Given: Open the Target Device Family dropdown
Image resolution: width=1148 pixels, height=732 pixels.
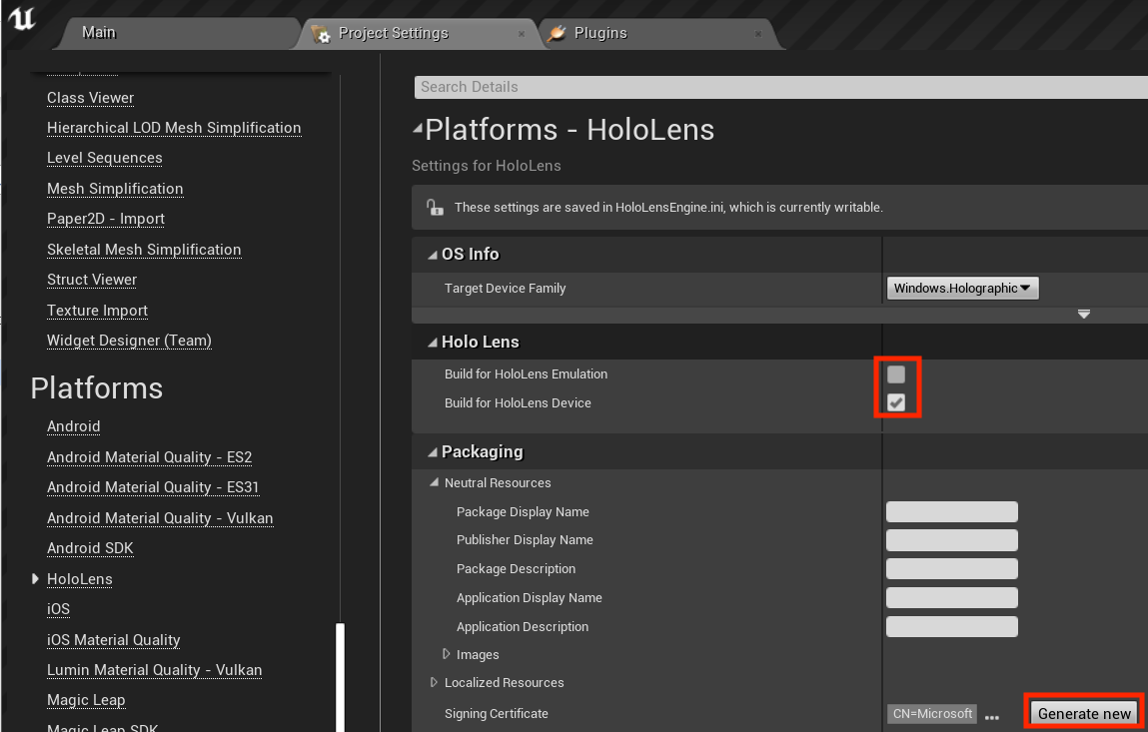Looking at the screenshot, I should click(962, 289).
